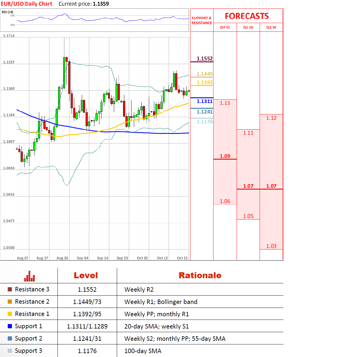
Task: Click the 1.1552 resistance level marker
Action: [205, 59]
